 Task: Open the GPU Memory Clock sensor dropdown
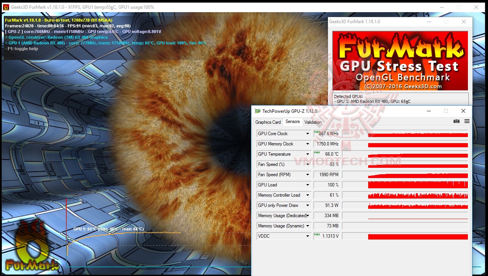pos(308,144)
